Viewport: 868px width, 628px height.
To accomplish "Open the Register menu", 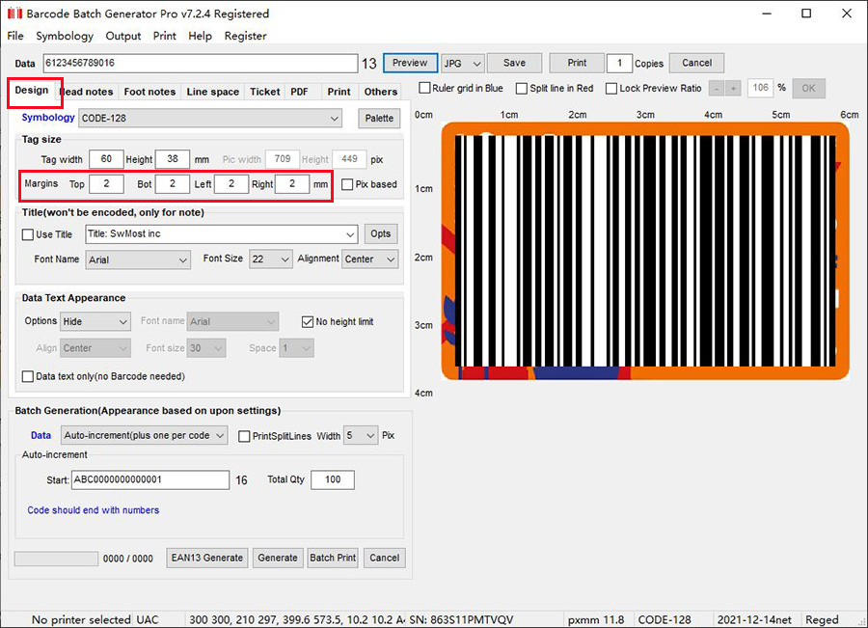I will [245, 36].
